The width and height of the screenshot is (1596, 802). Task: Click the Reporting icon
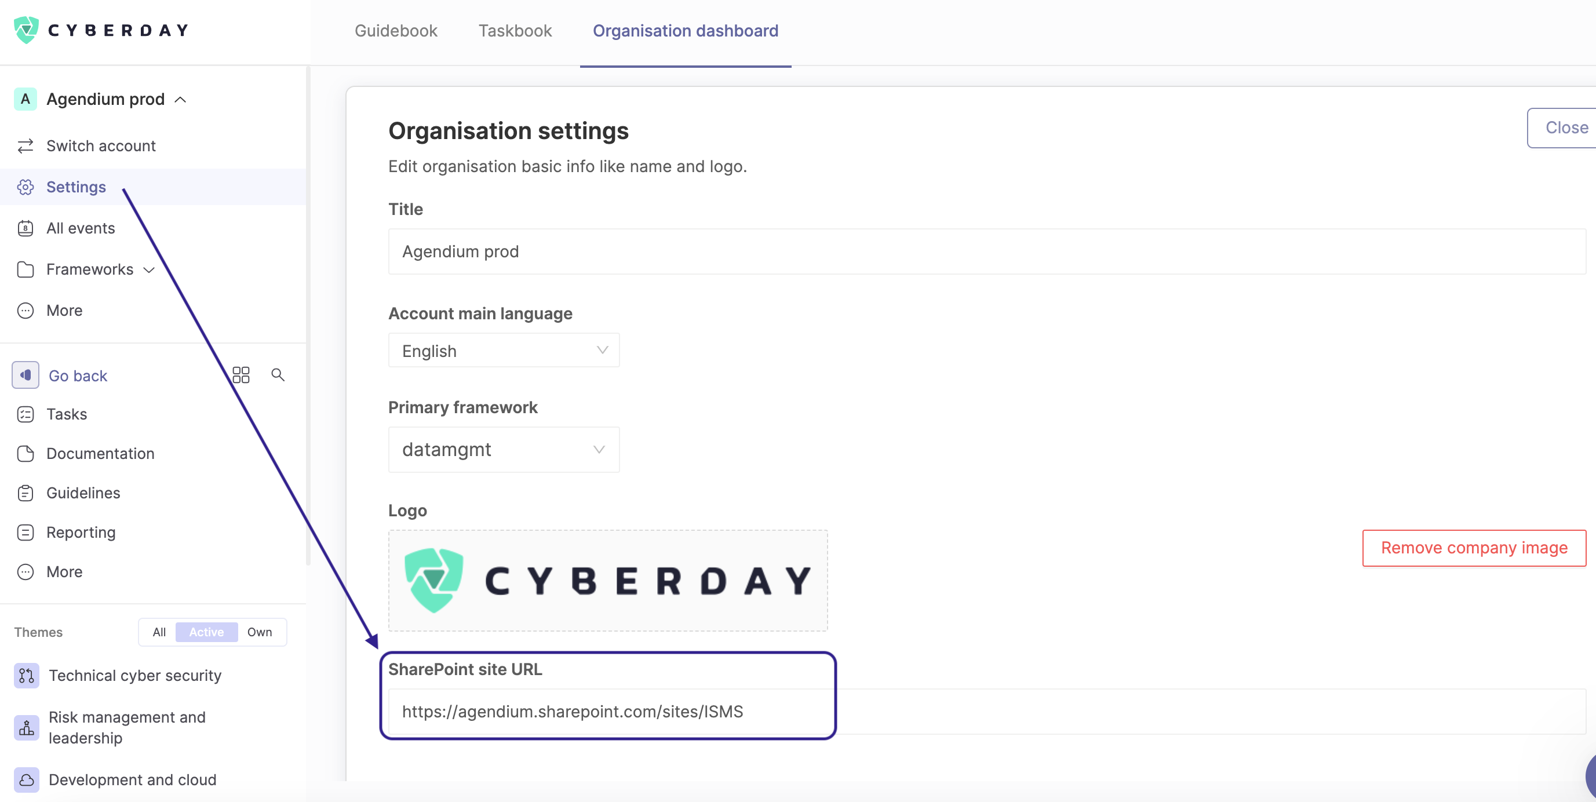click(25, 533)
